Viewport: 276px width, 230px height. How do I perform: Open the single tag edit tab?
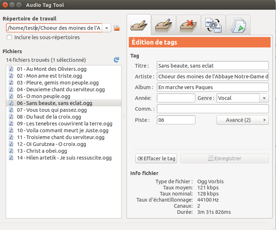click(139, 25)
